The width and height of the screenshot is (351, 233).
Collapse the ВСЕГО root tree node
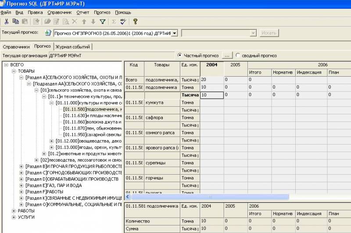6,65
